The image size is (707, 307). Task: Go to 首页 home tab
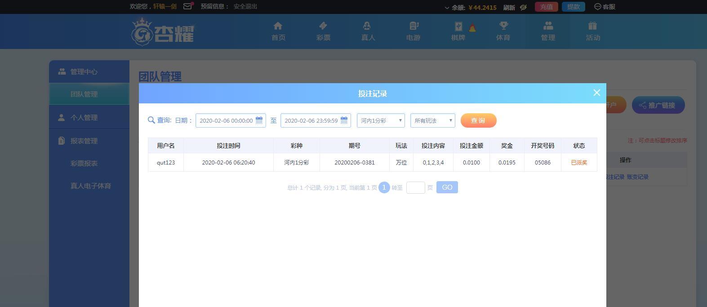(x=278, y=31)
